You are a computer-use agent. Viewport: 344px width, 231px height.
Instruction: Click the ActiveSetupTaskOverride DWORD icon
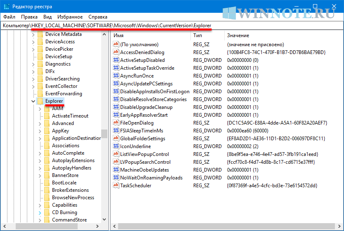click(x=116, y=68)
